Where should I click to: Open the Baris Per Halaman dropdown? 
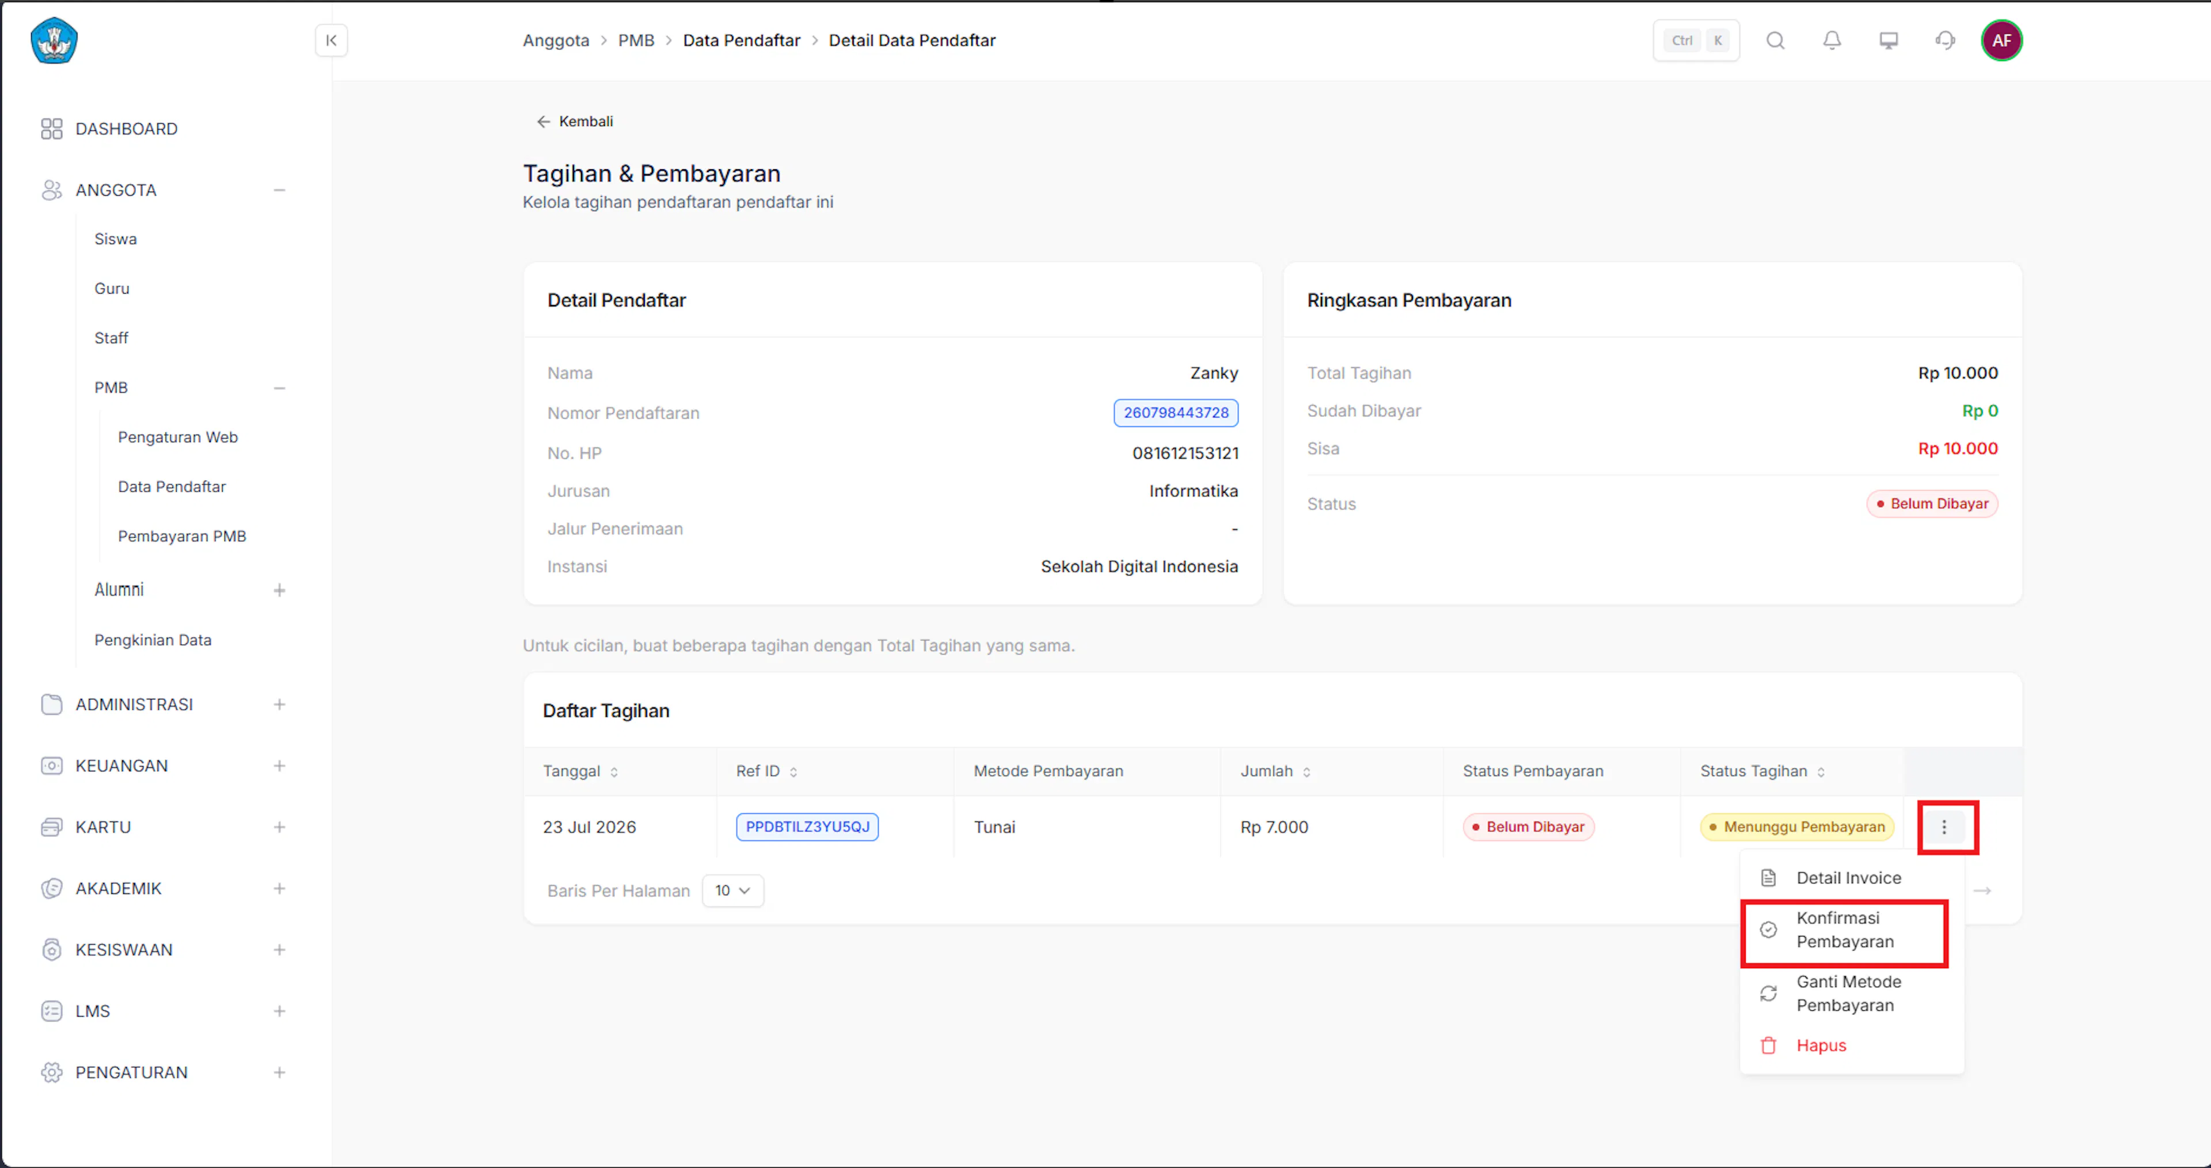[x=732, y=891]
